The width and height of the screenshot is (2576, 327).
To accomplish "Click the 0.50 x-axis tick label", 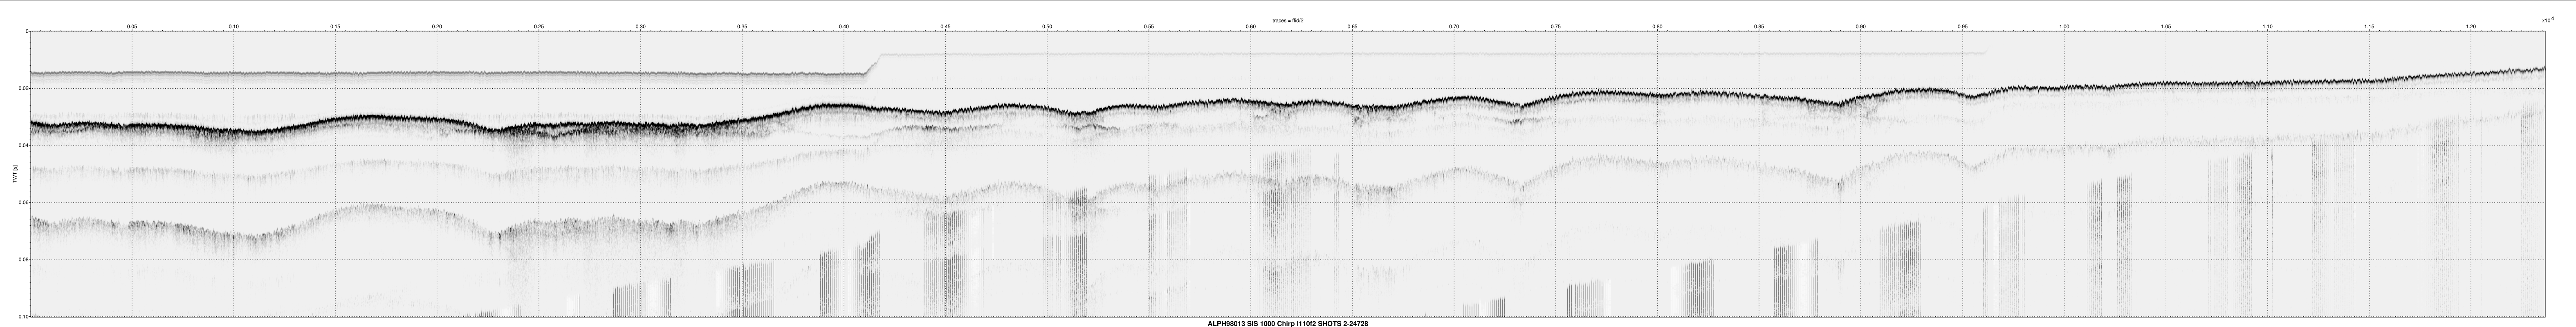I will (1047, 26).
